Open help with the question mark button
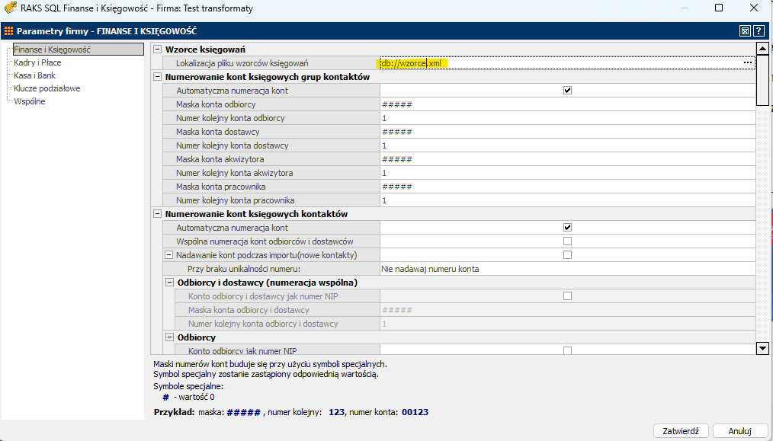Screen dimensions: 773x441 [x=759, y=31]
